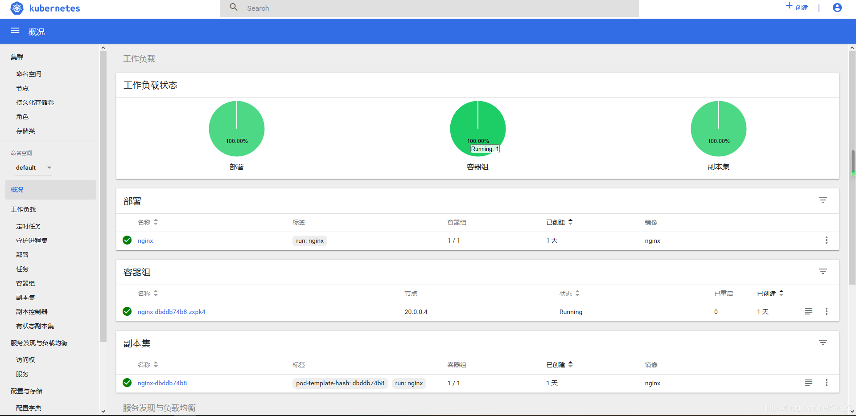
Task: Sort 部署 table by 名称
Action: [x=148, y=222]
